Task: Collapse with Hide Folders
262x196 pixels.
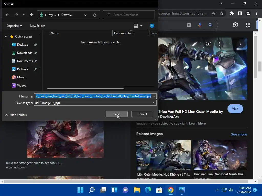Action: (x=16, y=115)
